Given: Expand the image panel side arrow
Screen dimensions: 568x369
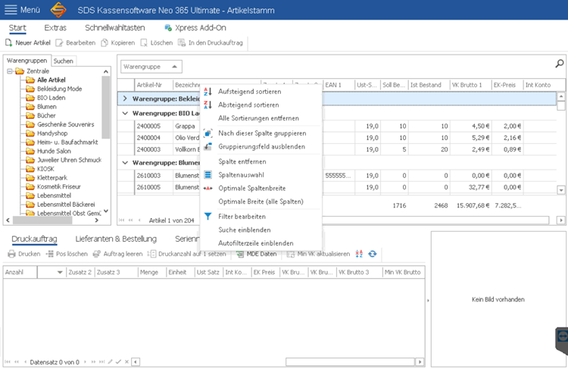Looking at the screenshot, I should click(x=428, y=300).
